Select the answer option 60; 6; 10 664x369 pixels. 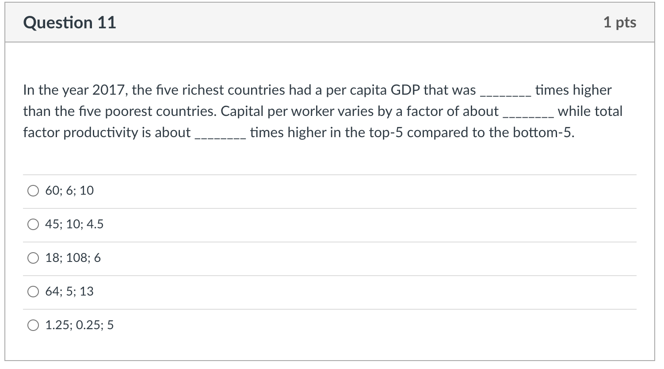click(x=33, y=190)
